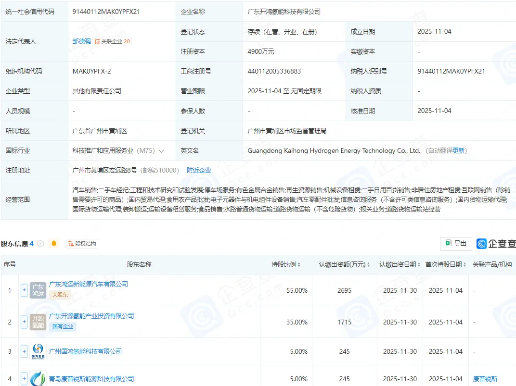Expand shareholder row for 广东开源氢能产业投资有限公司

click(24, 323)
